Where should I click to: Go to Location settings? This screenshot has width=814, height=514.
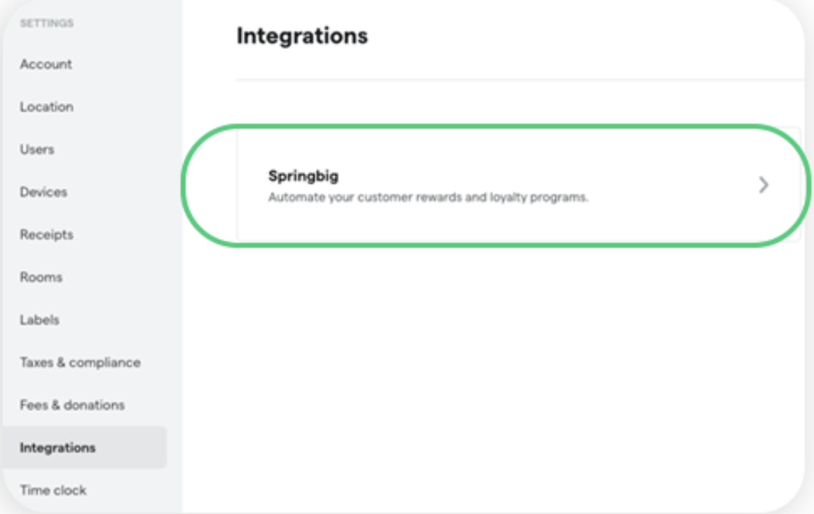pyautogui.click(x=47, y=107)
